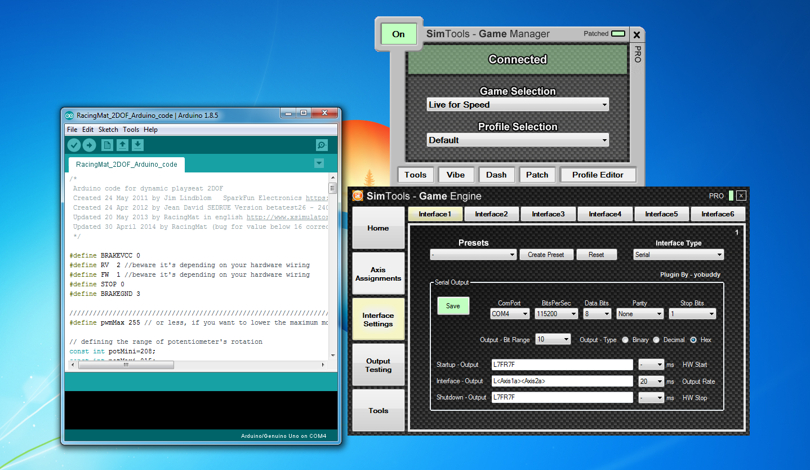Click the PRO green indicator in Game Engine
This screenshot has width=810, height=470.
coord(731,196)
